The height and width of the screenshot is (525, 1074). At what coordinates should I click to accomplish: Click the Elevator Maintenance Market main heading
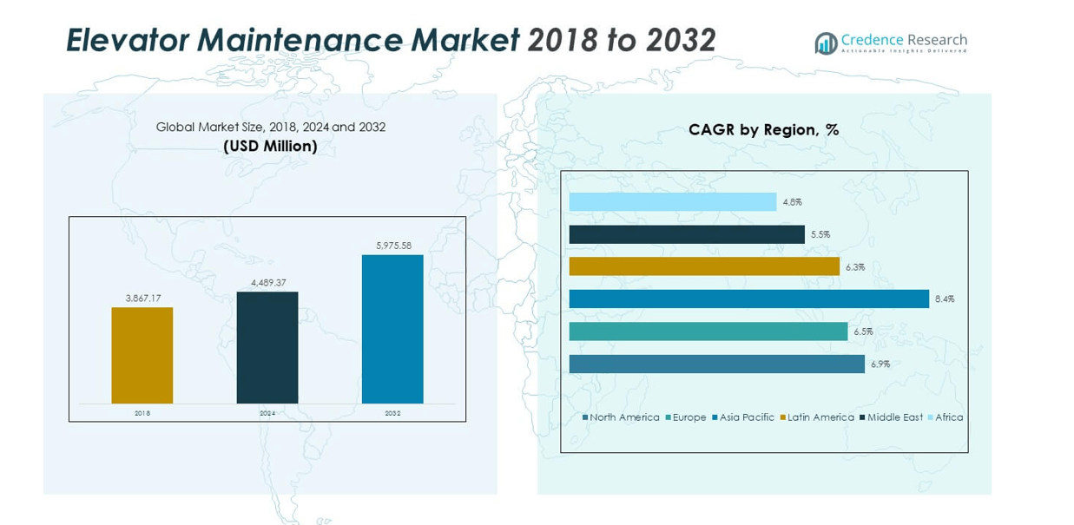391,40
